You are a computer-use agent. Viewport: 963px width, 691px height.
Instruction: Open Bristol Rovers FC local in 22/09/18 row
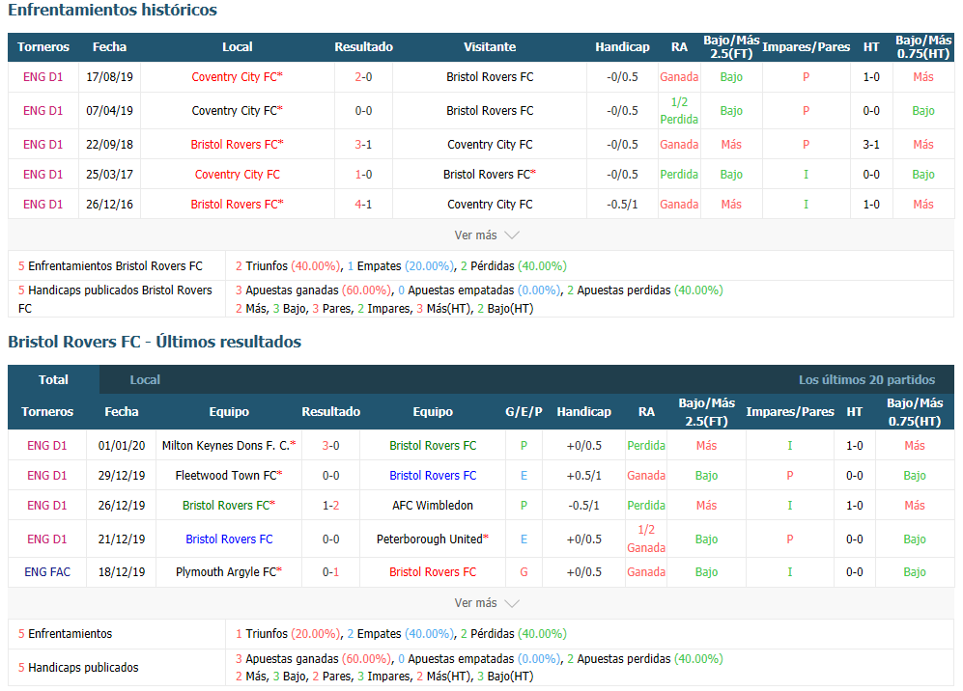click(237, 144)
